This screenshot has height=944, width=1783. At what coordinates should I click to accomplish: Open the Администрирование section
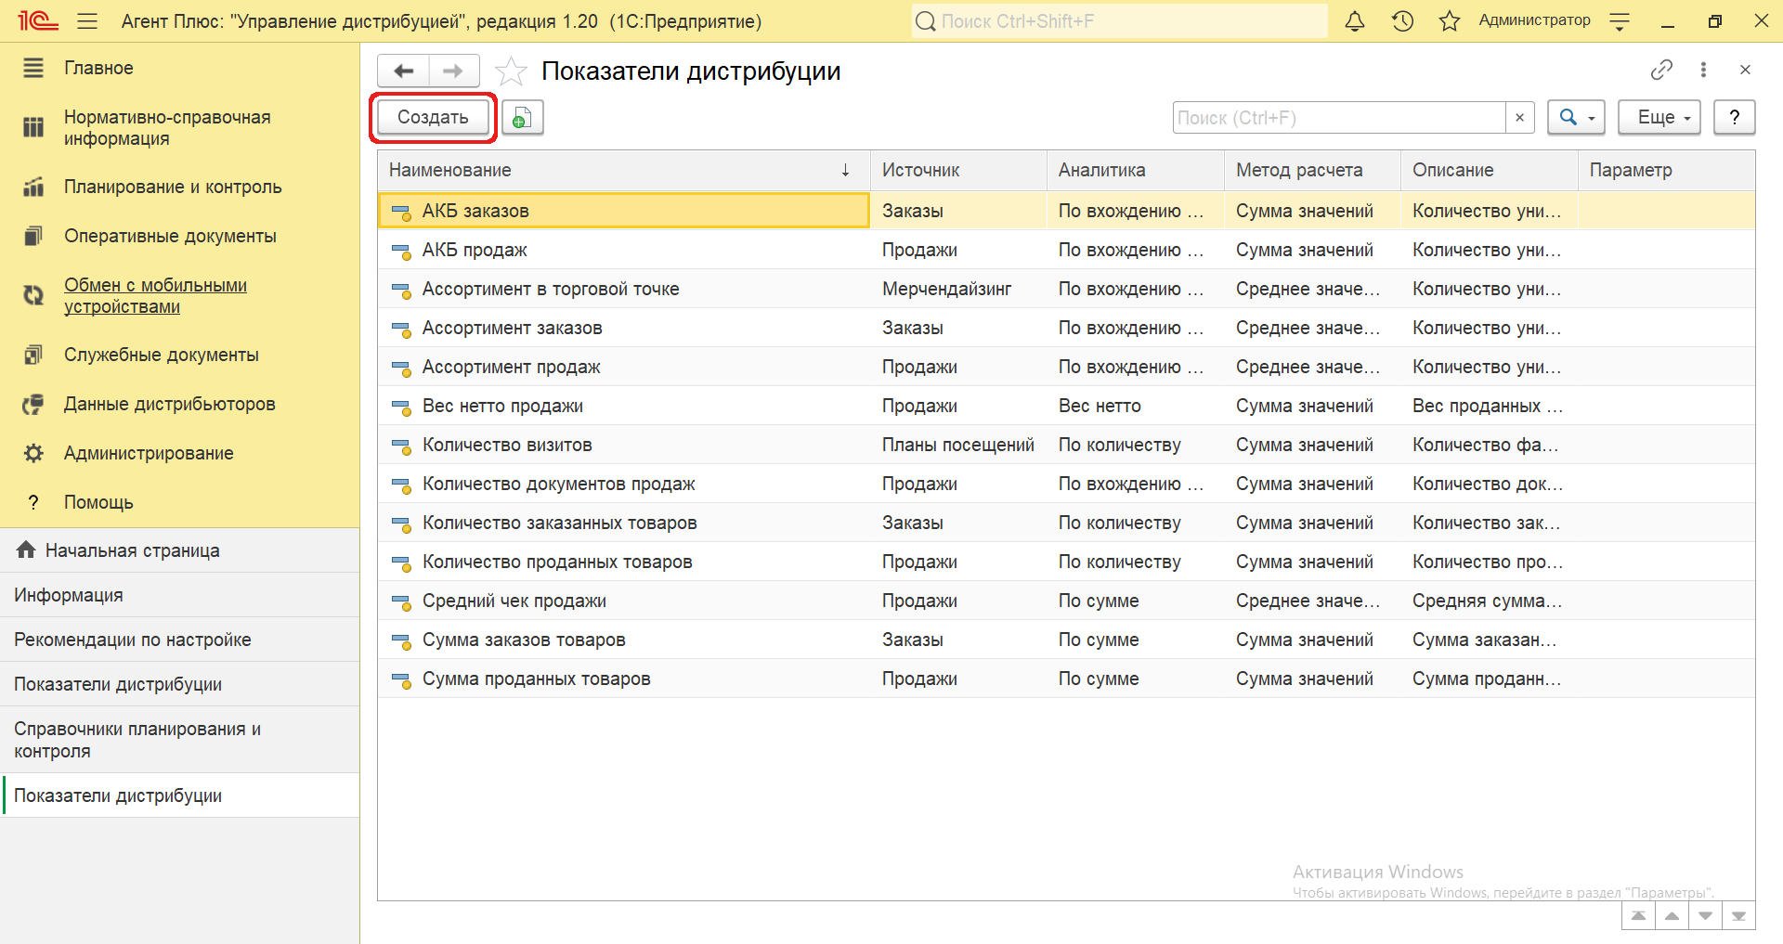(x=179, y=453)
